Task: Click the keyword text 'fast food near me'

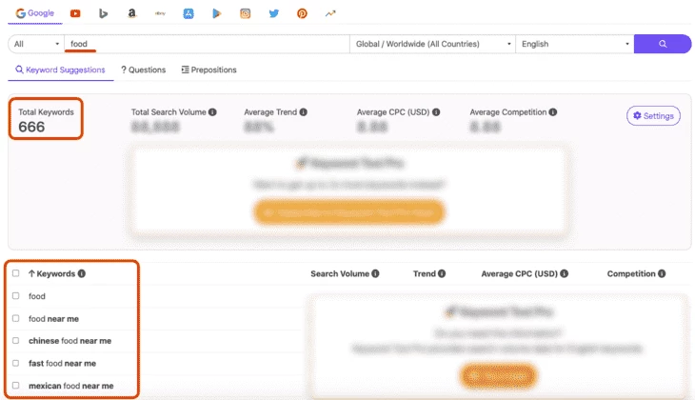Action: (63, 364)
